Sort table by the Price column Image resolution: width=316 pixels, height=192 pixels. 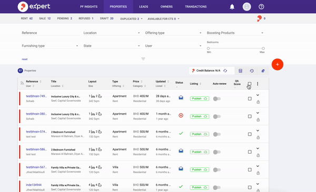137,82
